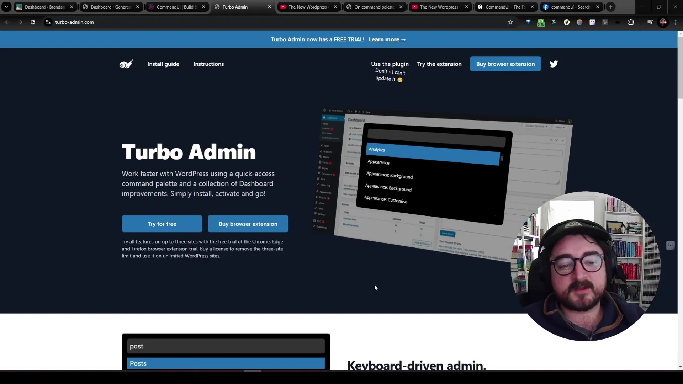Click the page vertical scrollbar thumb
The image size is (683, 384).
(x=680, y=68)
